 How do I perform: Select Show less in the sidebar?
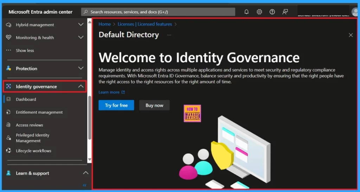coord(25,51)
